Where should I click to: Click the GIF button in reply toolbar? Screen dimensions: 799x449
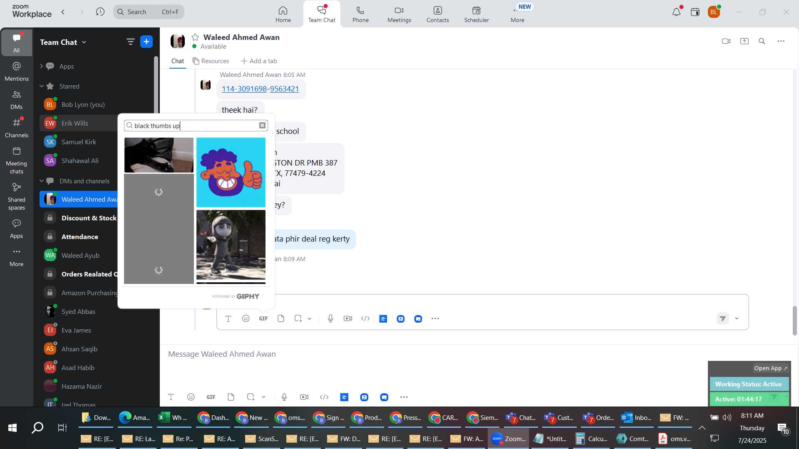coord(263,318)
